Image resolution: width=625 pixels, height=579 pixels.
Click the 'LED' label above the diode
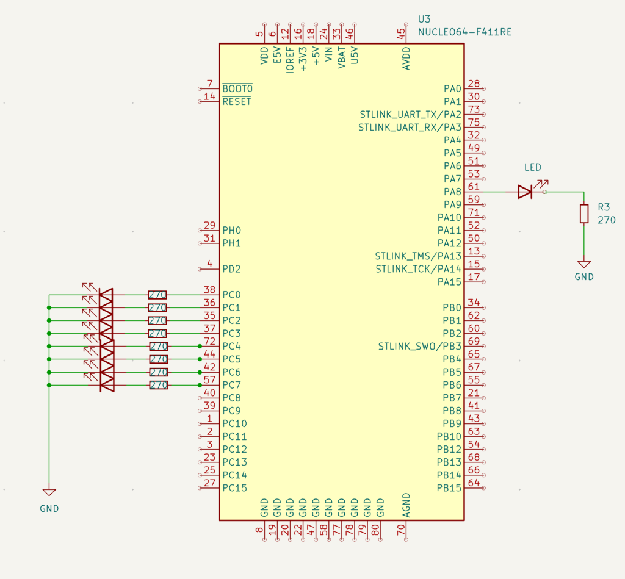[x=533, y=167]
